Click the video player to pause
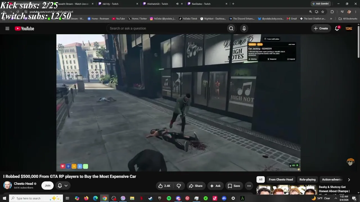Screen dimensions: 360x202 pos(178,103)
